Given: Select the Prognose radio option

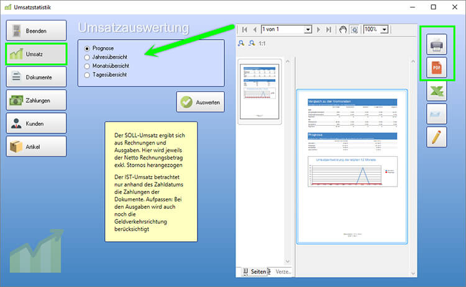Looking at the screenshot, I should tap(99, 48).
